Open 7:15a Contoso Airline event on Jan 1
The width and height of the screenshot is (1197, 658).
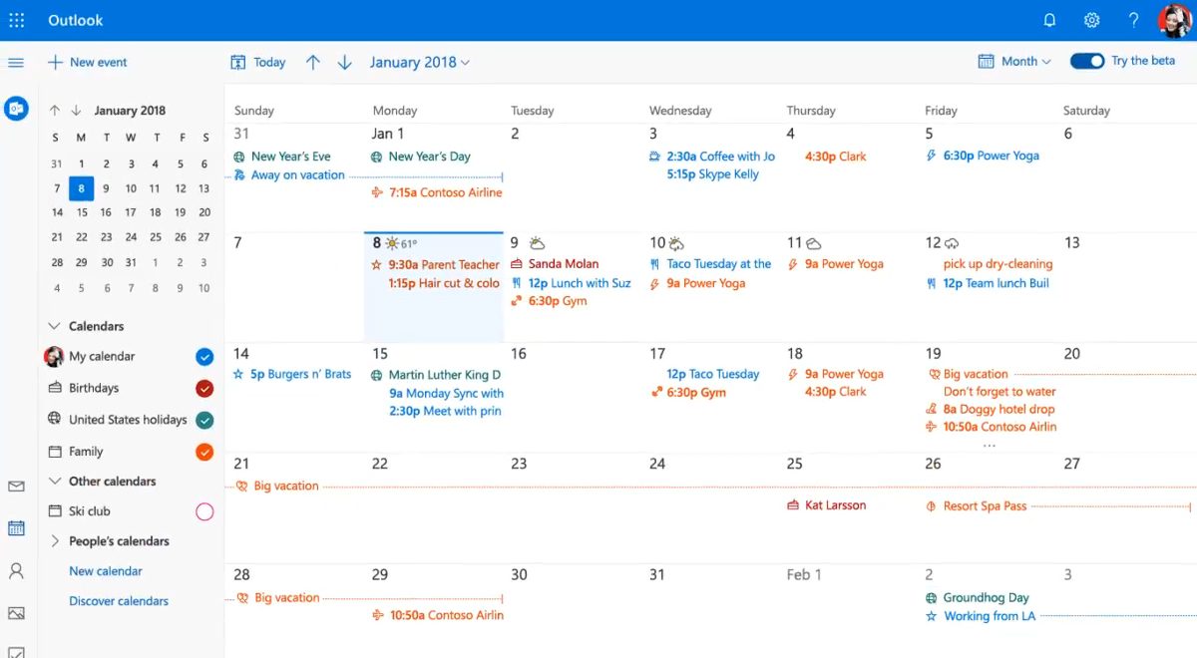[x=436, y=192]
